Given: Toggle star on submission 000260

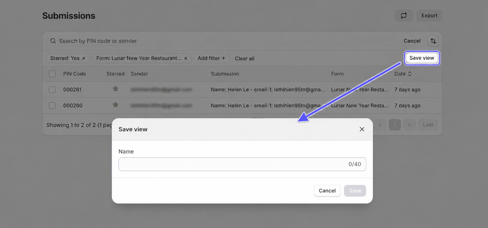Looking at the screenshot, I should pyautogui.click(x=115, y=105).
